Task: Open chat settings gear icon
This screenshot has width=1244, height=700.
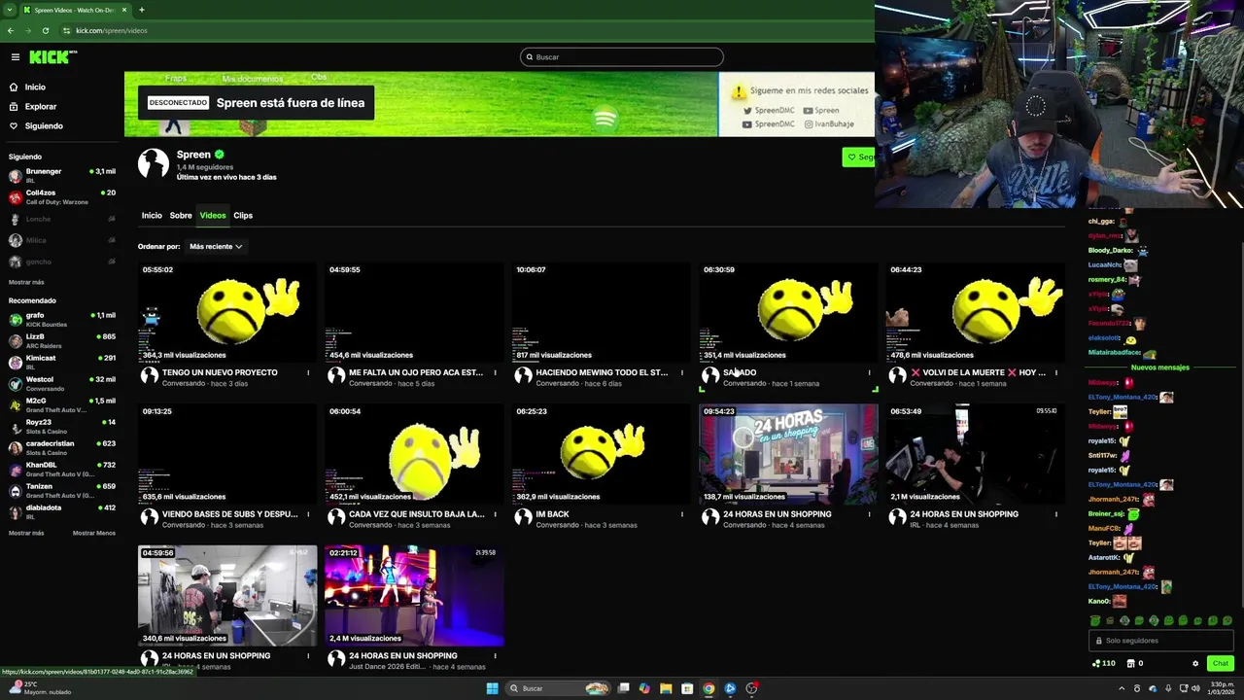Action: [1195, 664]
